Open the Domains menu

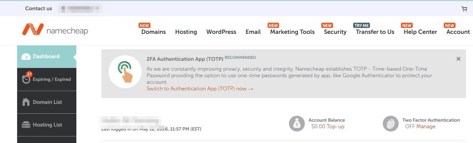(x=153, y=32)
